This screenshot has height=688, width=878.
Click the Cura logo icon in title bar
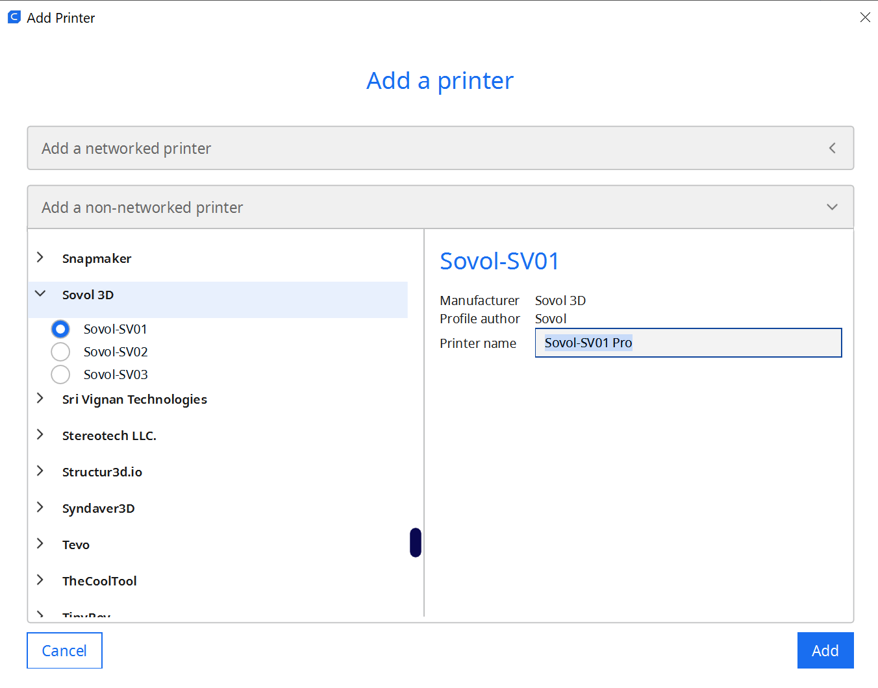[x=14, y=18]
